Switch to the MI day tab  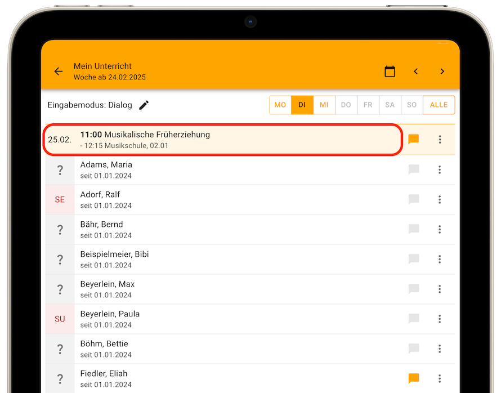click(x=324, y=105)
